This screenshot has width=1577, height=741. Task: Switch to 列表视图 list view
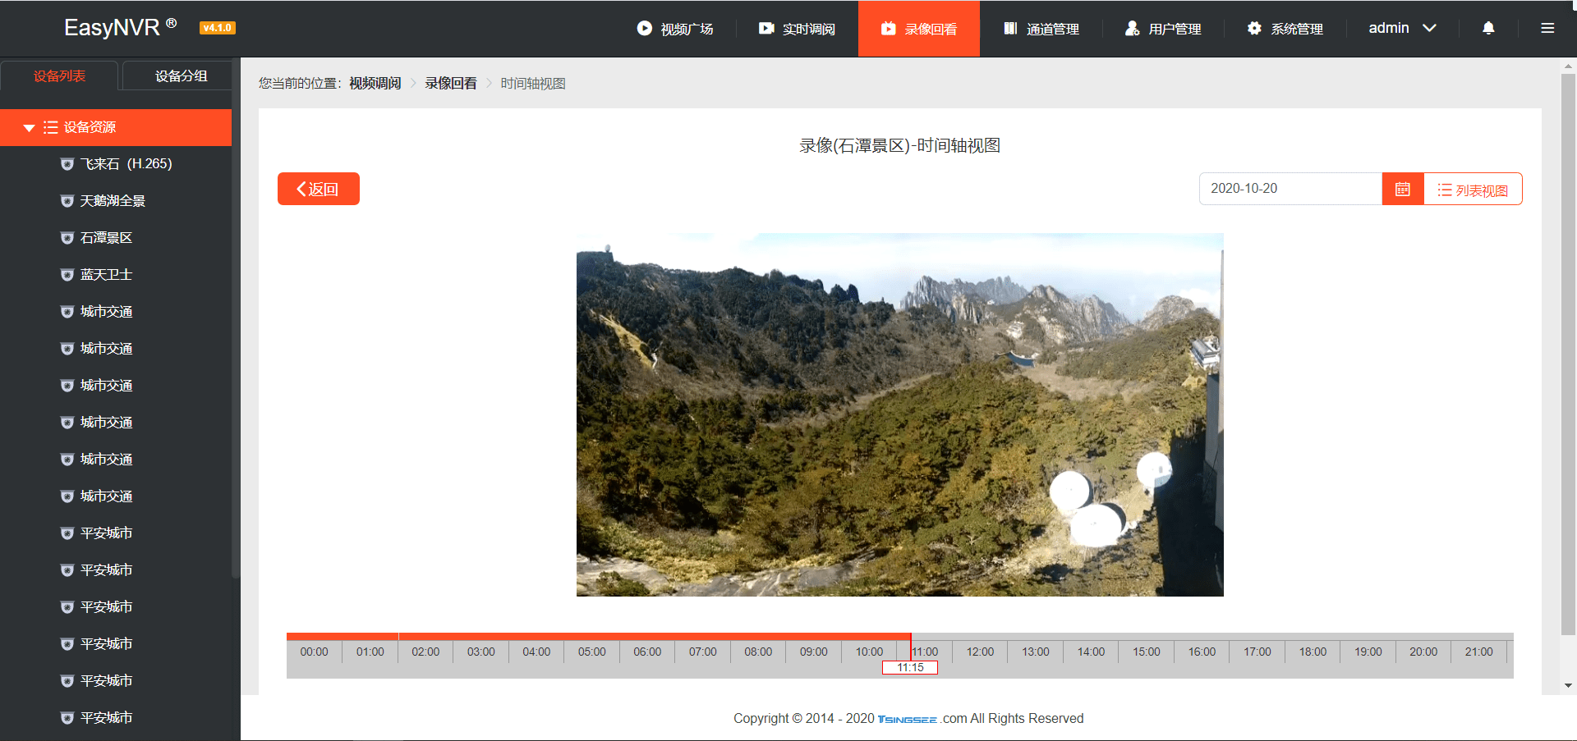pyautogui.click(x=1472, y=188)
